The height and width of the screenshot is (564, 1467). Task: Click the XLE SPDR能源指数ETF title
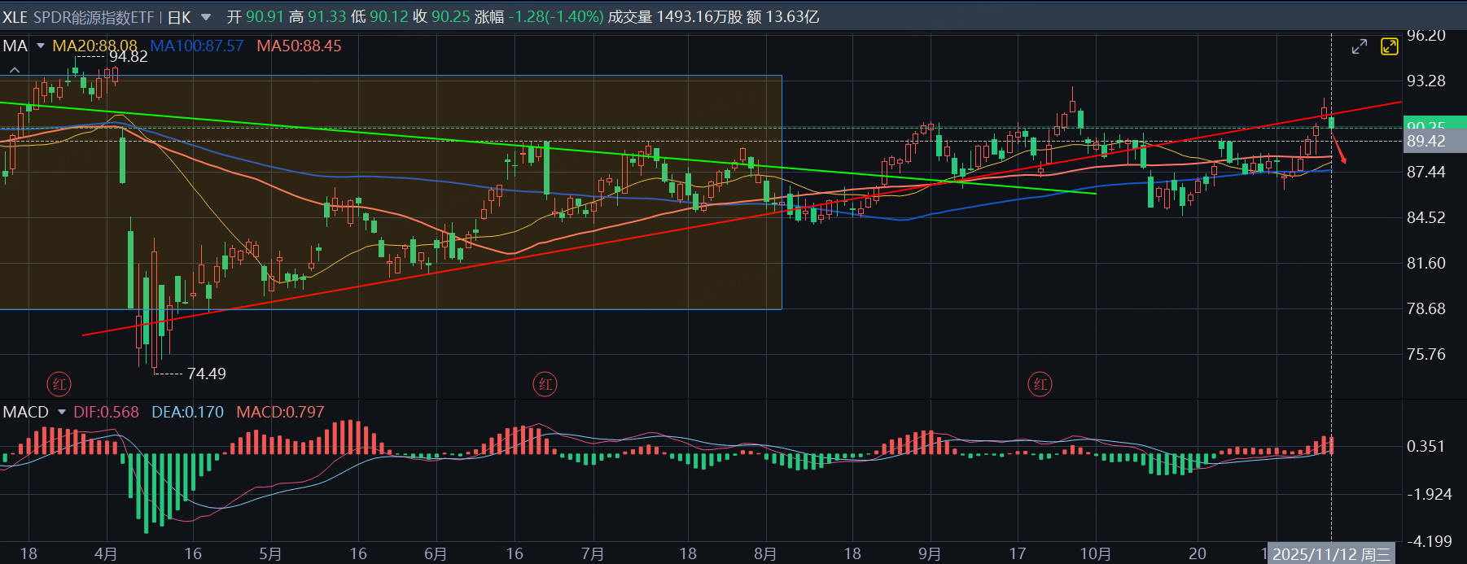[78, 17]
